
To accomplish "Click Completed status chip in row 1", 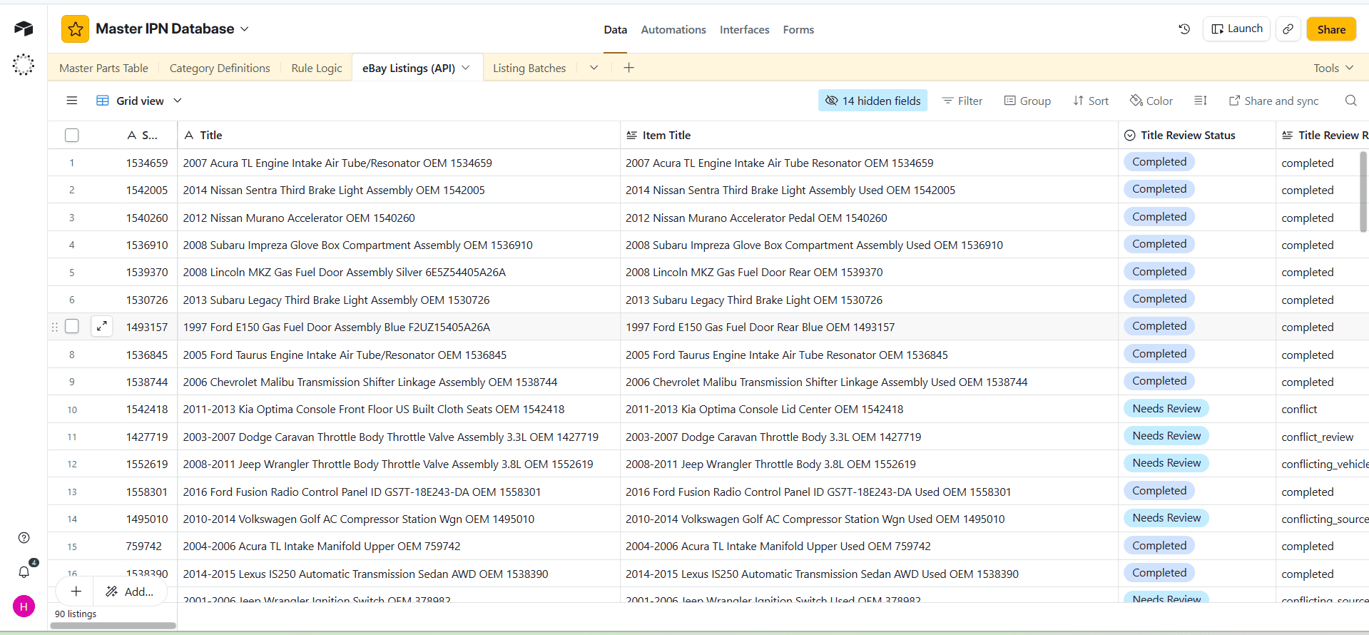I will [x=1159, y=162].
